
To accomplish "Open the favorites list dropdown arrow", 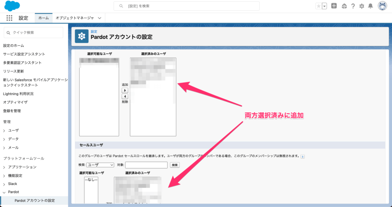I will pos(324,6).
